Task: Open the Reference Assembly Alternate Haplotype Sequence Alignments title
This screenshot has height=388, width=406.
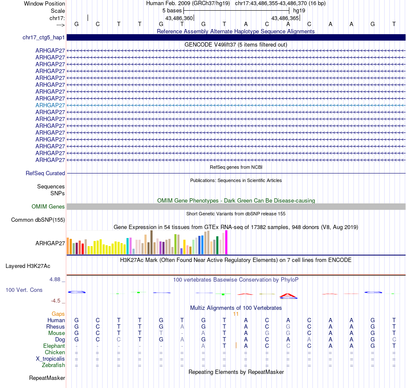Action: pos(235,31)
